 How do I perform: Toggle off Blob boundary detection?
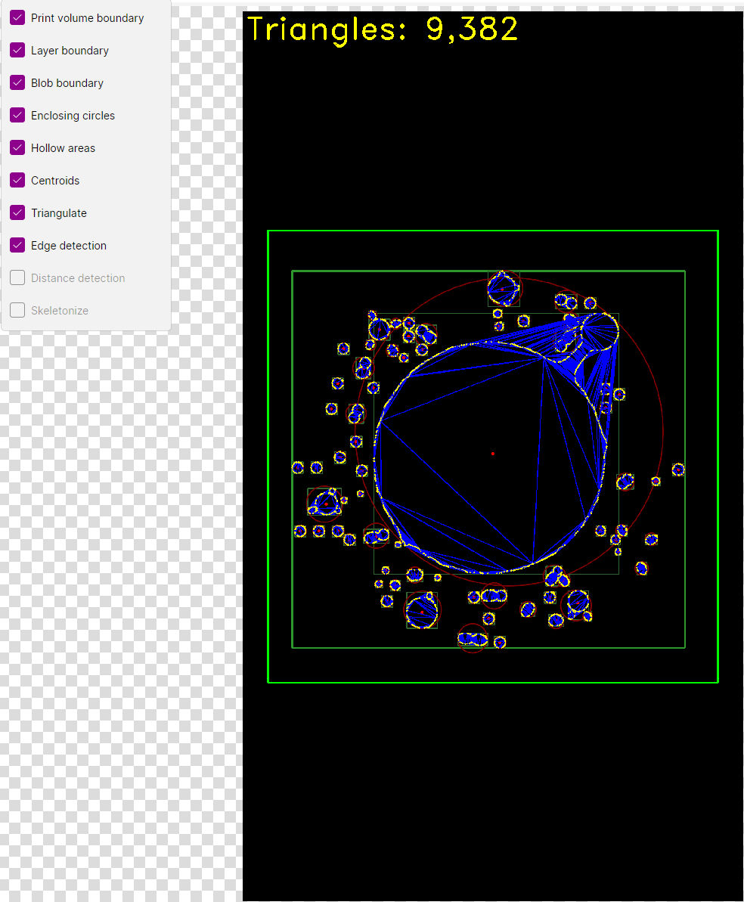point(17,82)
